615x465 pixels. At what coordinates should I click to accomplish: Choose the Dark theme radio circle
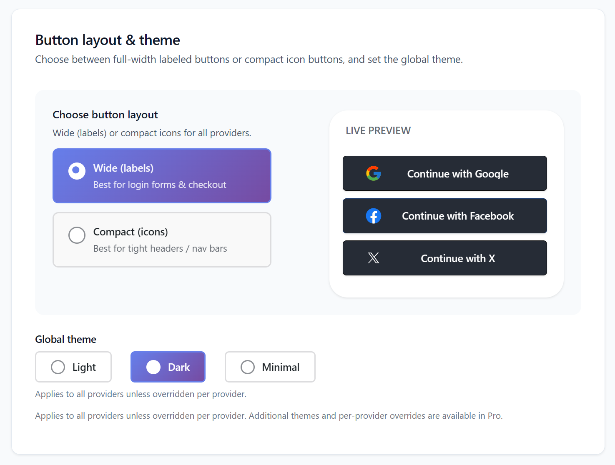tap(153, 367)
